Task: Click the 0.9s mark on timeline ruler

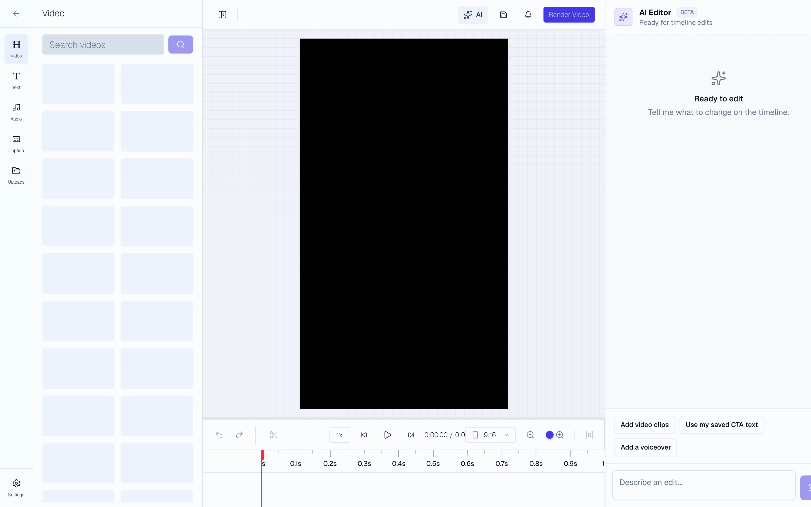Action: point(571,463)
